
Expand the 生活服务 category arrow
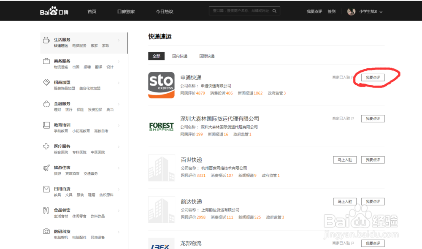pyautogui.click(x=119, y=41)
